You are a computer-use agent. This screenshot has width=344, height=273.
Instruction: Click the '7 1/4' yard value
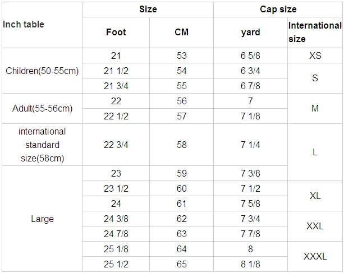[x=250, y=145]
